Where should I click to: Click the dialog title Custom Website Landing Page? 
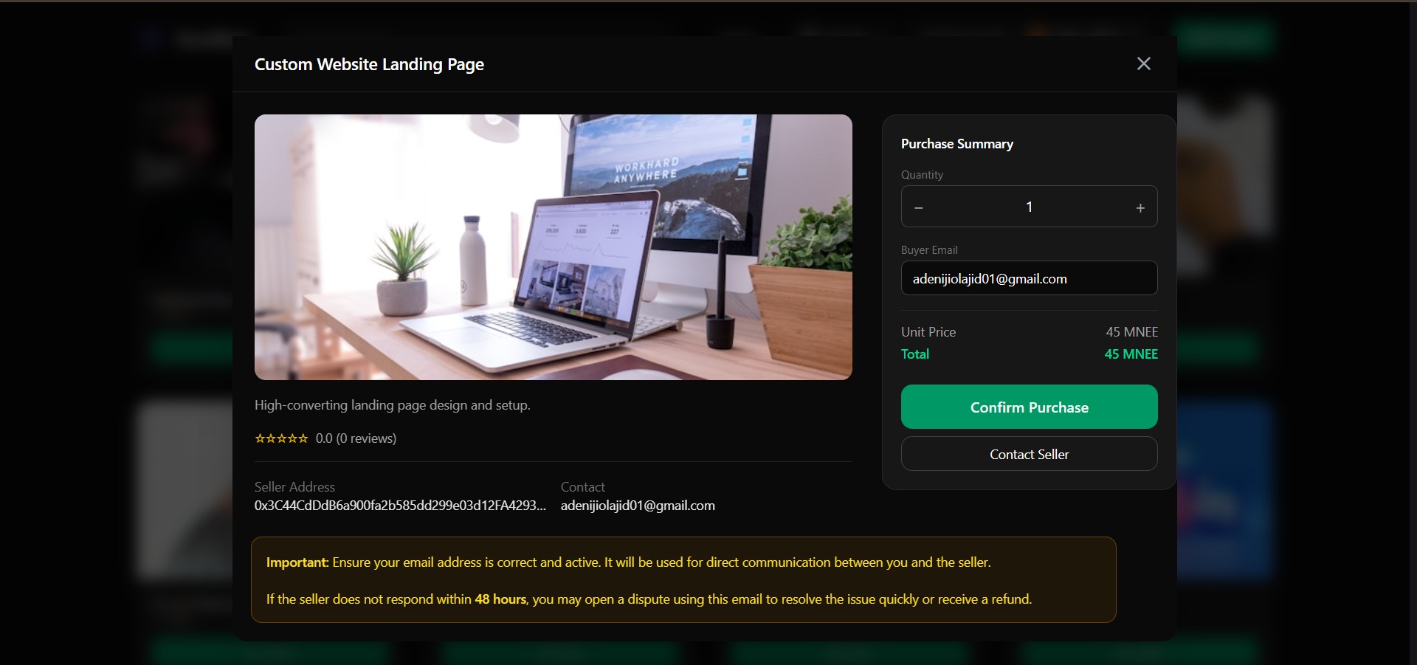pyautogui.click(x=369, y=64)
